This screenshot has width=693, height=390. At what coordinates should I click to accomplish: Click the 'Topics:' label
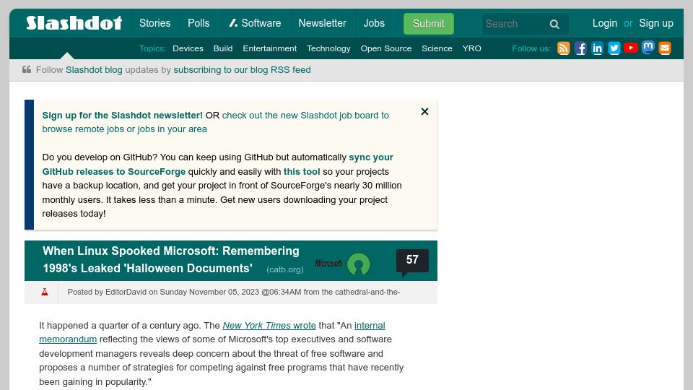point(152,48)
